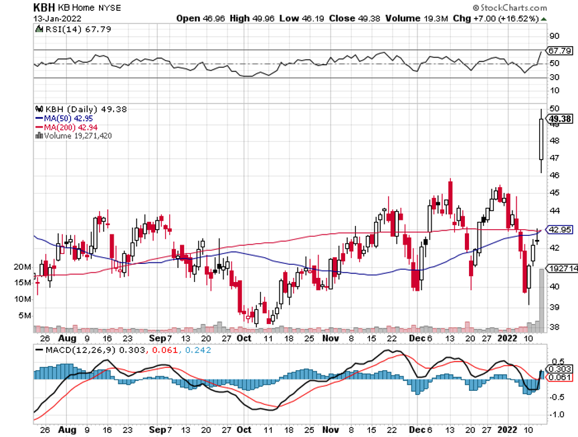Click the blue MA(50) legend line
The height and width of the screenshot is (437, 578).
coord(39,118)
